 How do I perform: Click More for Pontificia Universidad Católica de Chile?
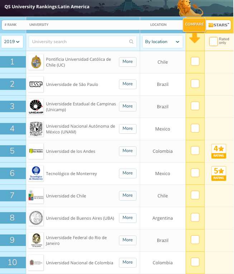128,62
